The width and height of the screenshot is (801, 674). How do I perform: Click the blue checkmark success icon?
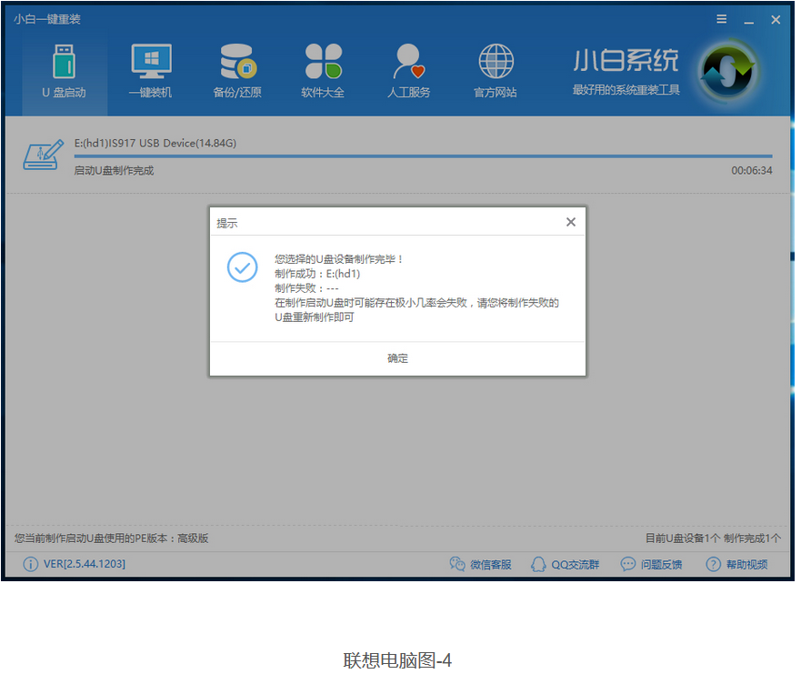(242, 267)
